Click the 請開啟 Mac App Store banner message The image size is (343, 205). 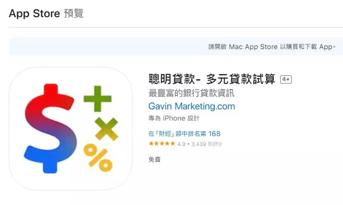(x=272, y=47)
